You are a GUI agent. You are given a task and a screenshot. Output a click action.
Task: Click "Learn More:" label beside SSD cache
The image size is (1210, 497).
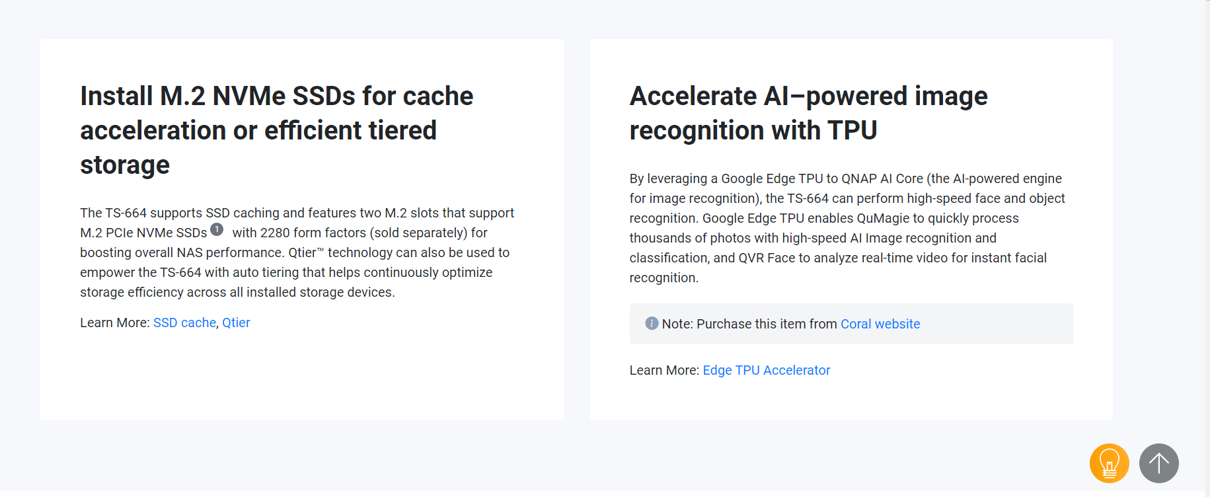point(114,323)
